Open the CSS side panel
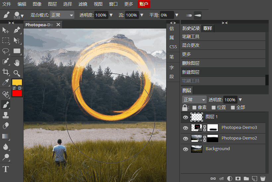 point(173,47)
